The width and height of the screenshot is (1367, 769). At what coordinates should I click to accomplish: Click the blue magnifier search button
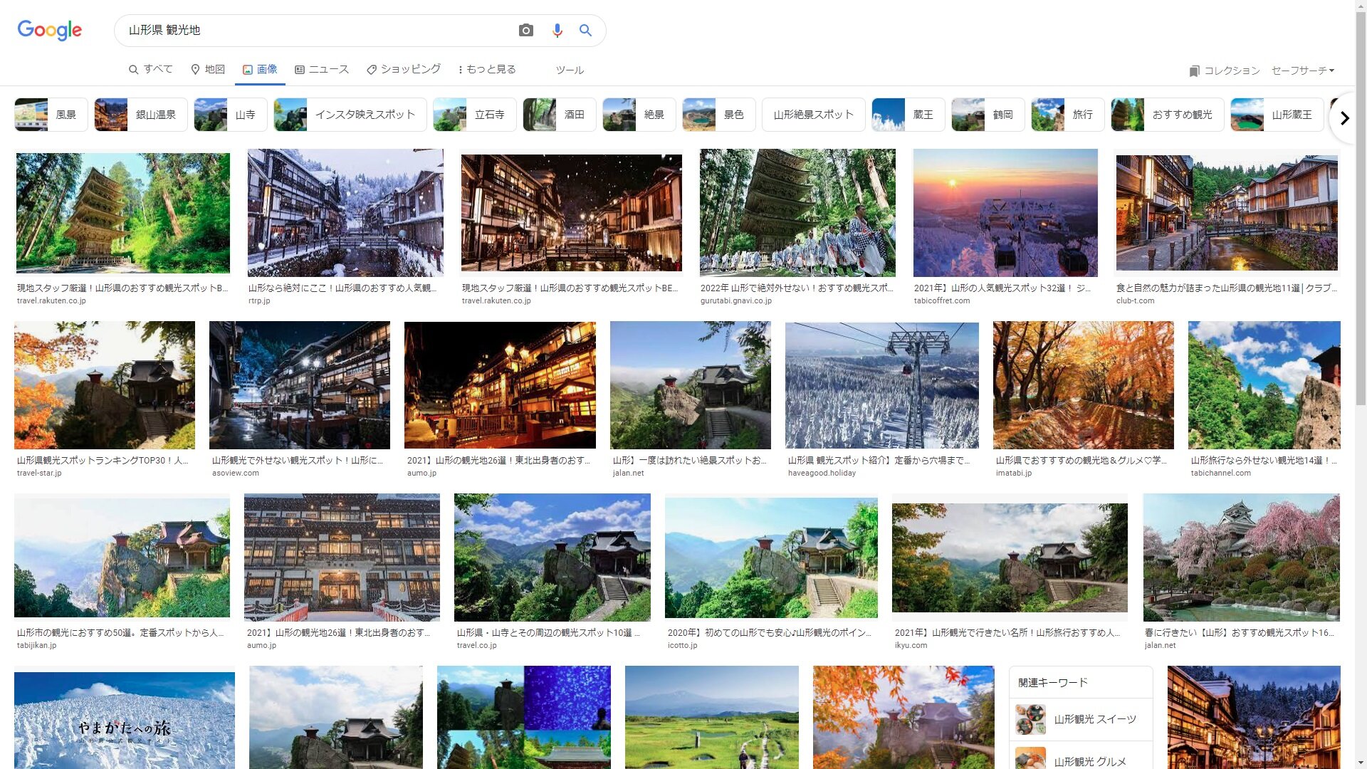[x=585, y=30]
